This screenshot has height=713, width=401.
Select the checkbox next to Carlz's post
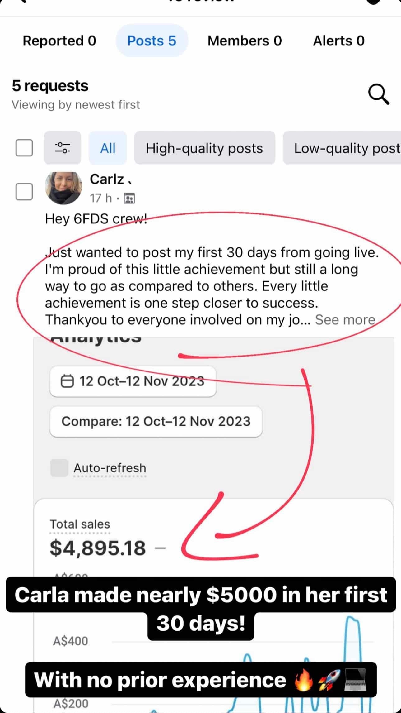[24, 191]
